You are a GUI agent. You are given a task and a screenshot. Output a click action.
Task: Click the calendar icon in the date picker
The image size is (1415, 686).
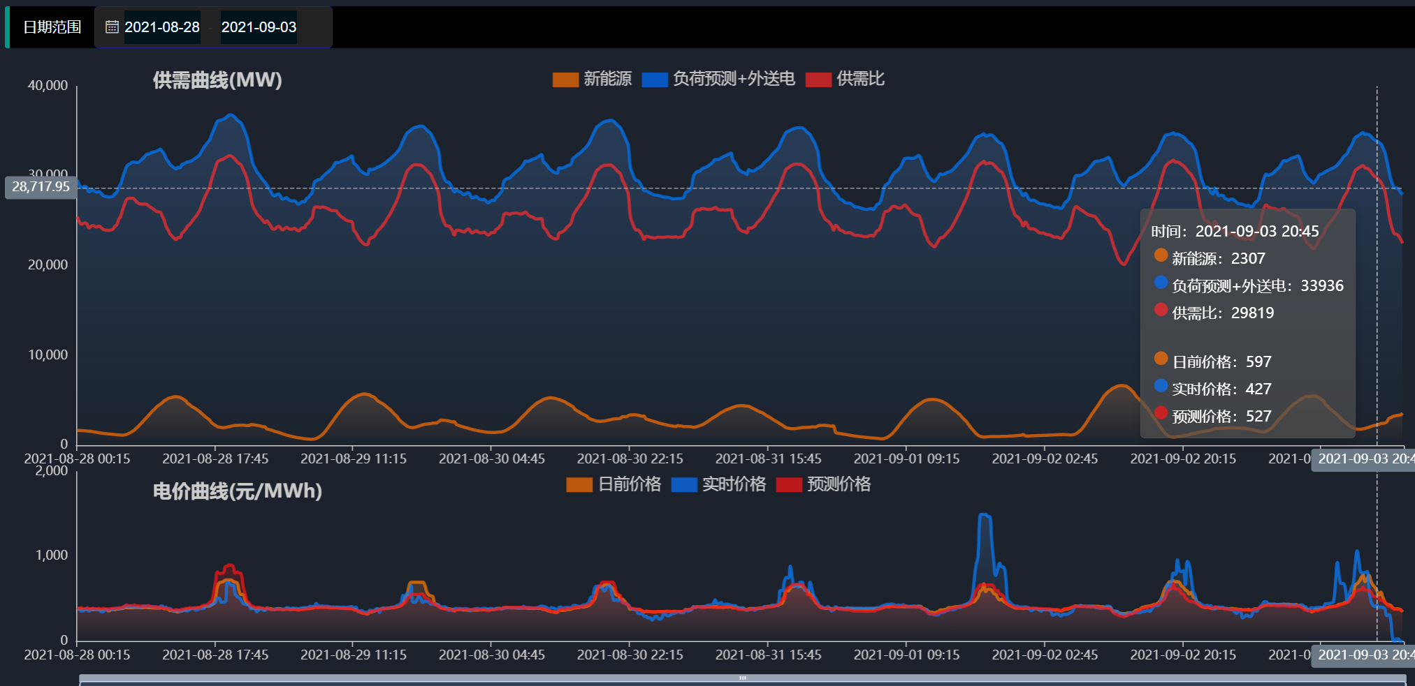pyautogui.click(x=112, y=27)
